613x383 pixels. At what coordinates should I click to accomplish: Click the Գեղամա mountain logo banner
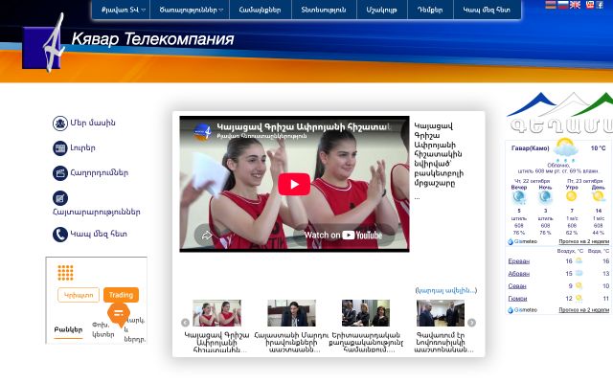click(x=559, y=113)
